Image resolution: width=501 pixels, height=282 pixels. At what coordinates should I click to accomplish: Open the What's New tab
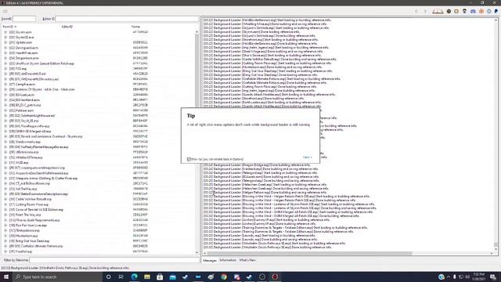click(247, 260)
